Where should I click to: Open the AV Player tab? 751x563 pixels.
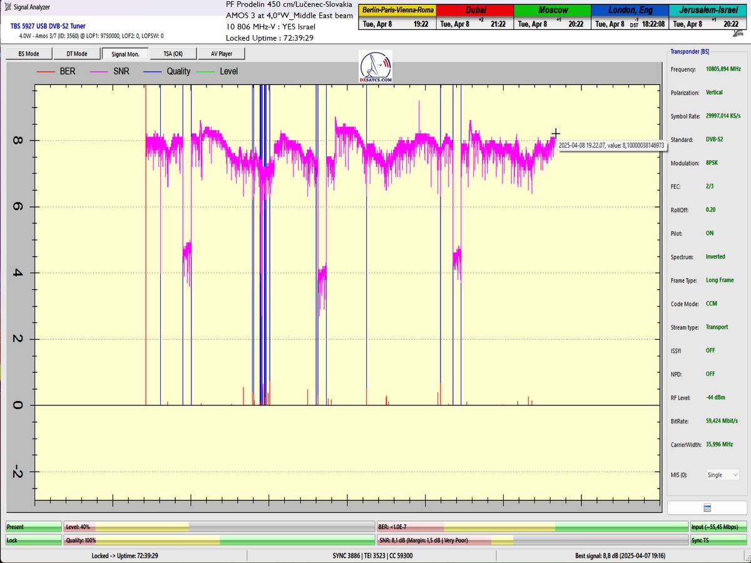(x=222, y=54)
